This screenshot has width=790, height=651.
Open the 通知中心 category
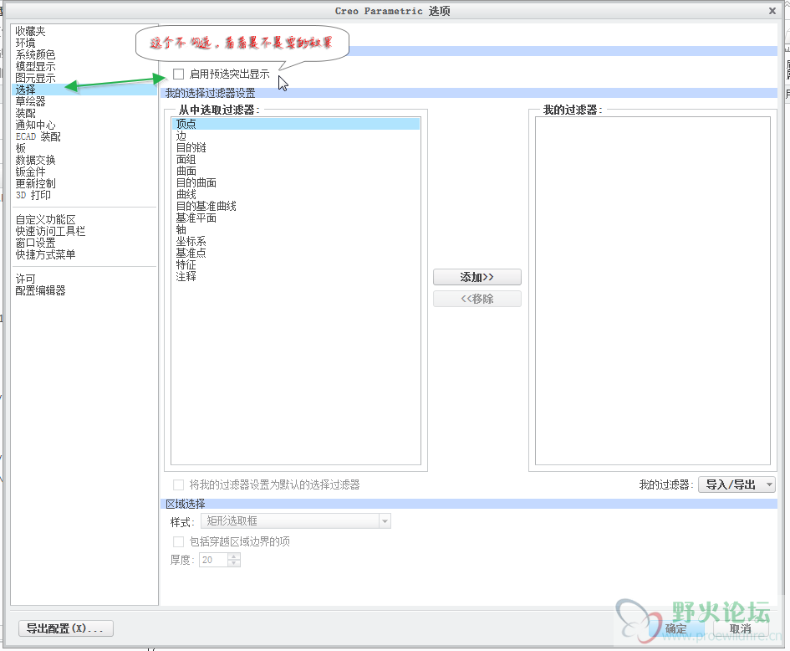35,125
